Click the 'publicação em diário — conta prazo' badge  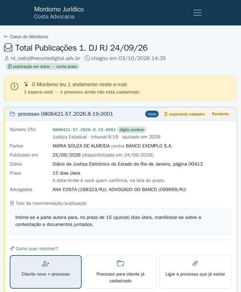pos(43,66)
